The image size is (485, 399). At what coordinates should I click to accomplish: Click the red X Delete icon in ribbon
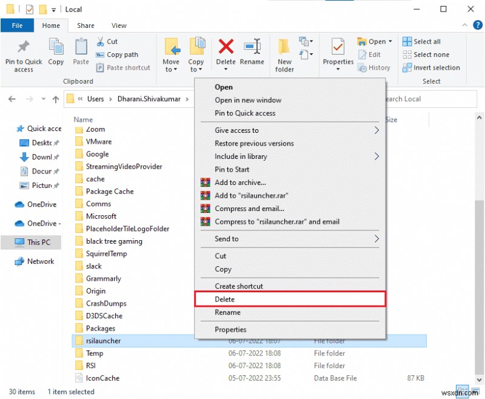pyautogui.click(x=226, y=47)
